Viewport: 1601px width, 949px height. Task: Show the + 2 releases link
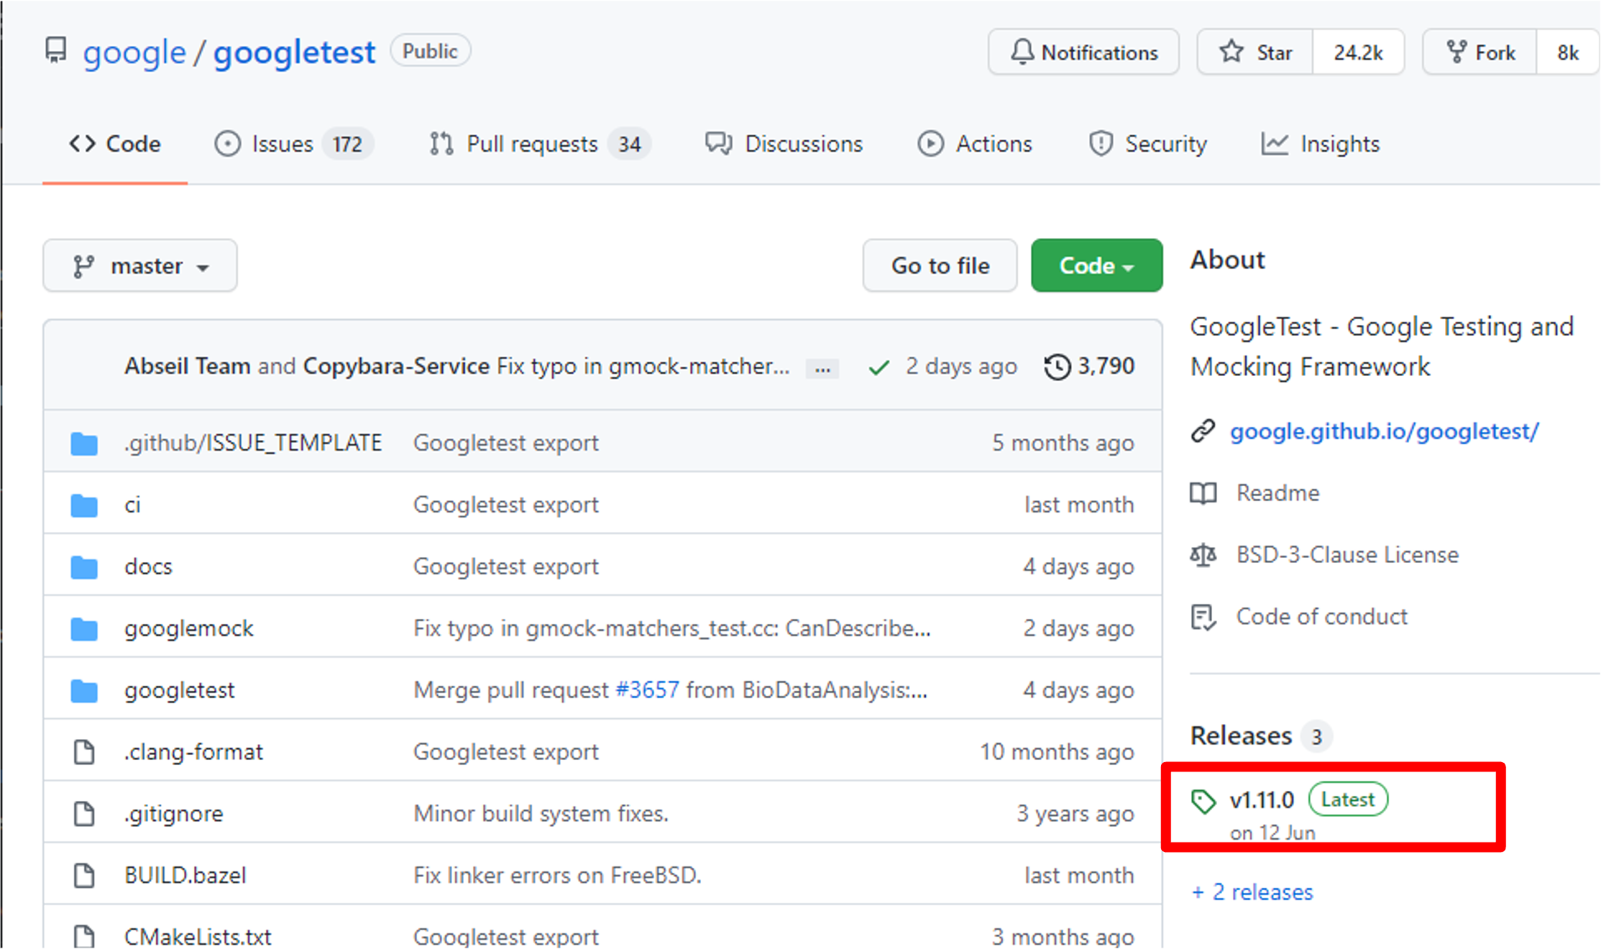point(1252,892)
